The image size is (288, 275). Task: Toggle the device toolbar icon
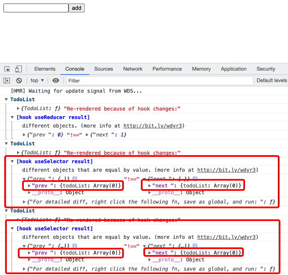coord(18,69)
